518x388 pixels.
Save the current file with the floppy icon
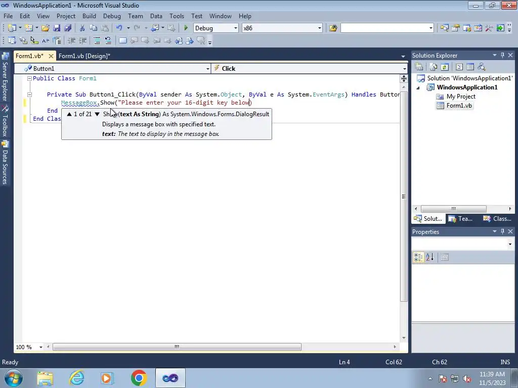[x=57, y=28]
